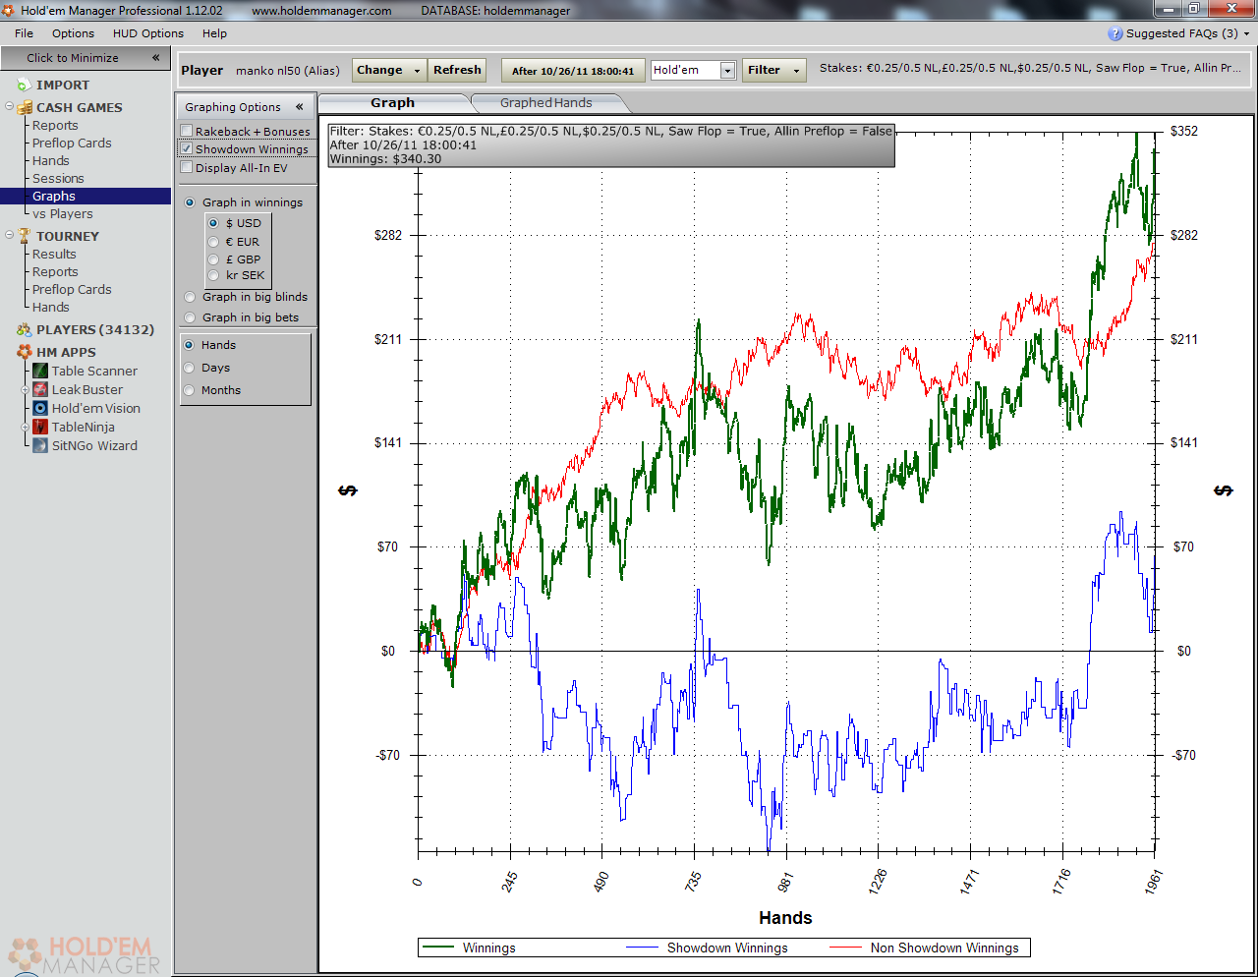Enable Display All-In EV checkbox
1258x977 pixels.
pos(187,167)
